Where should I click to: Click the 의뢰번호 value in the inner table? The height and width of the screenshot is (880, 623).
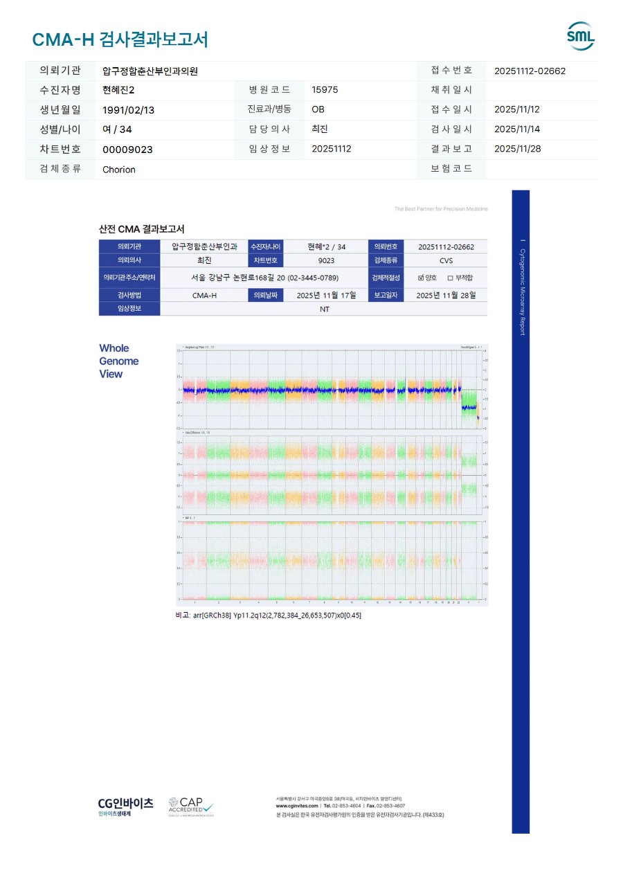(x=446, y=246)
